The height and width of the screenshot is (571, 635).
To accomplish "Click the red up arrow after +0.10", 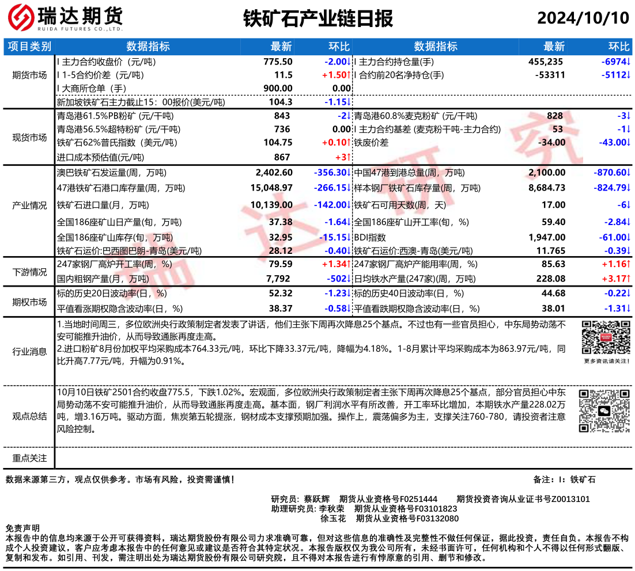I will pyautogui.click(x=349, y=143).
